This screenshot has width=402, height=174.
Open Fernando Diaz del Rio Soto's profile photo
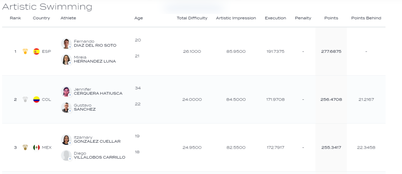tap(66, 43)
